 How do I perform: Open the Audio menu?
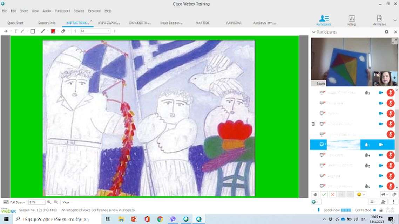coord(47,11)
